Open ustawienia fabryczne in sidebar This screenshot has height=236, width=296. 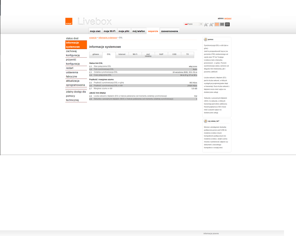76,75
